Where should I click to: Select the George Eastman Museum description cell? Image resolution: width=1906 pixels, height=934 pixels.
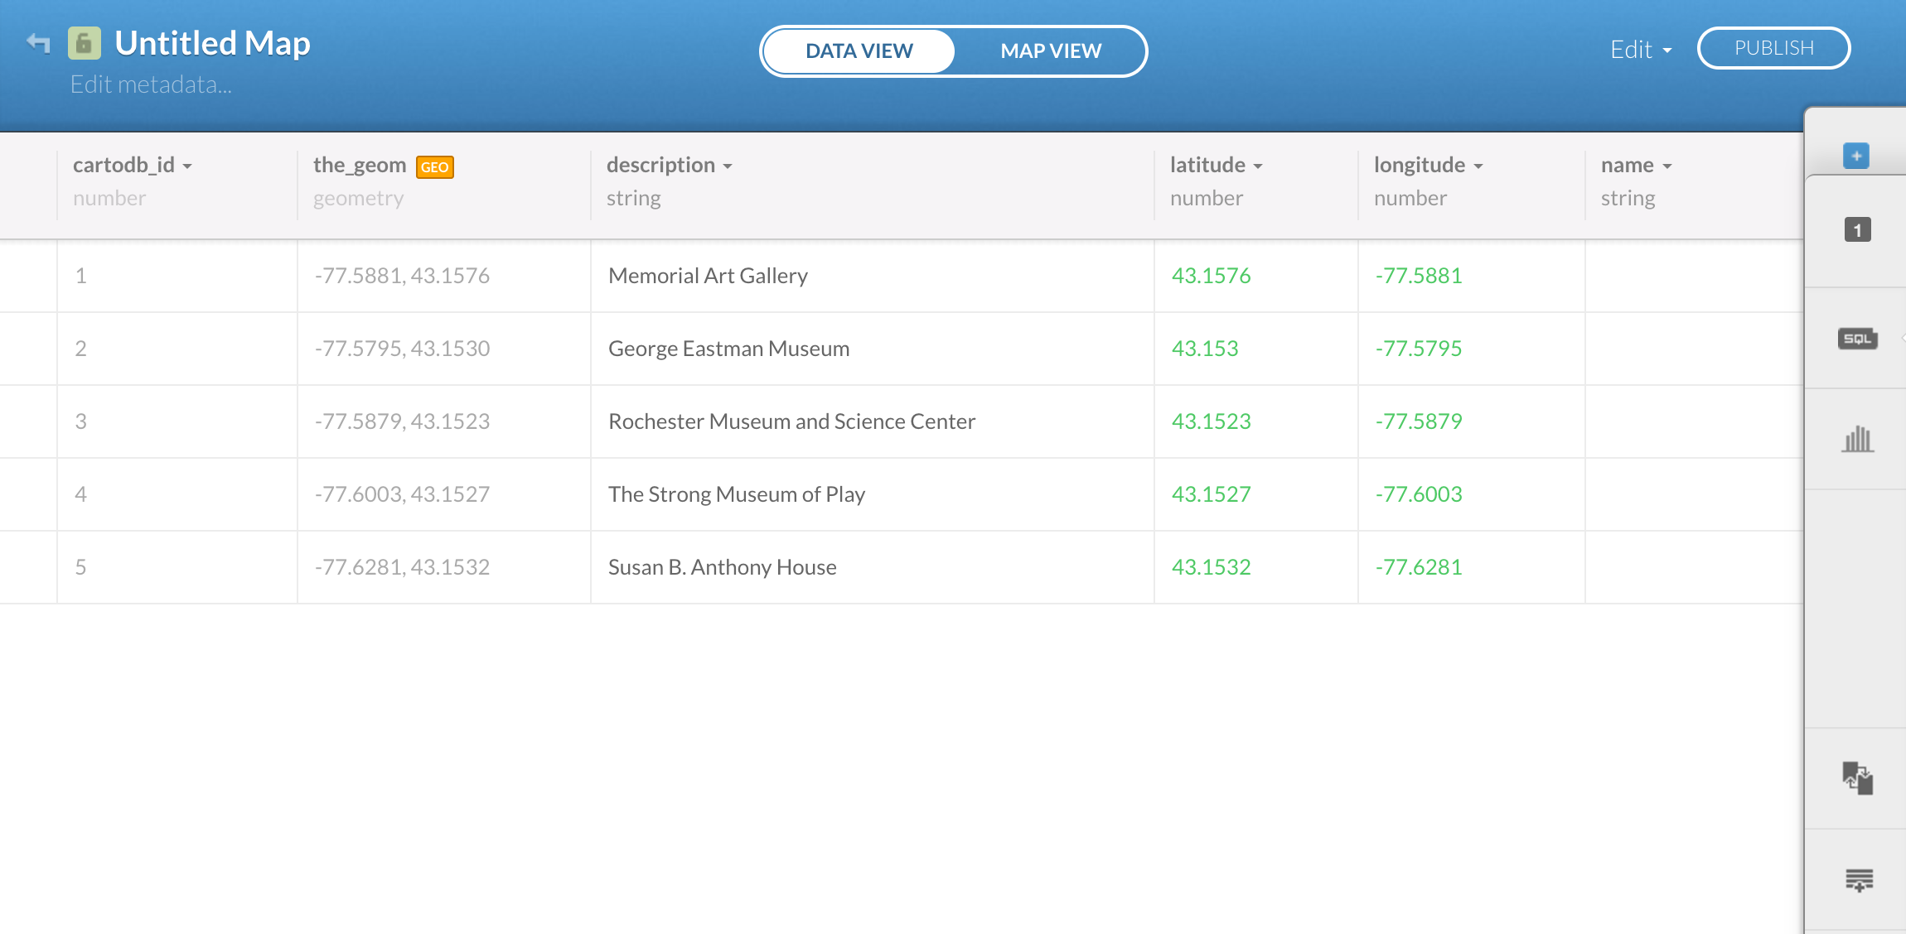point(728,349)
